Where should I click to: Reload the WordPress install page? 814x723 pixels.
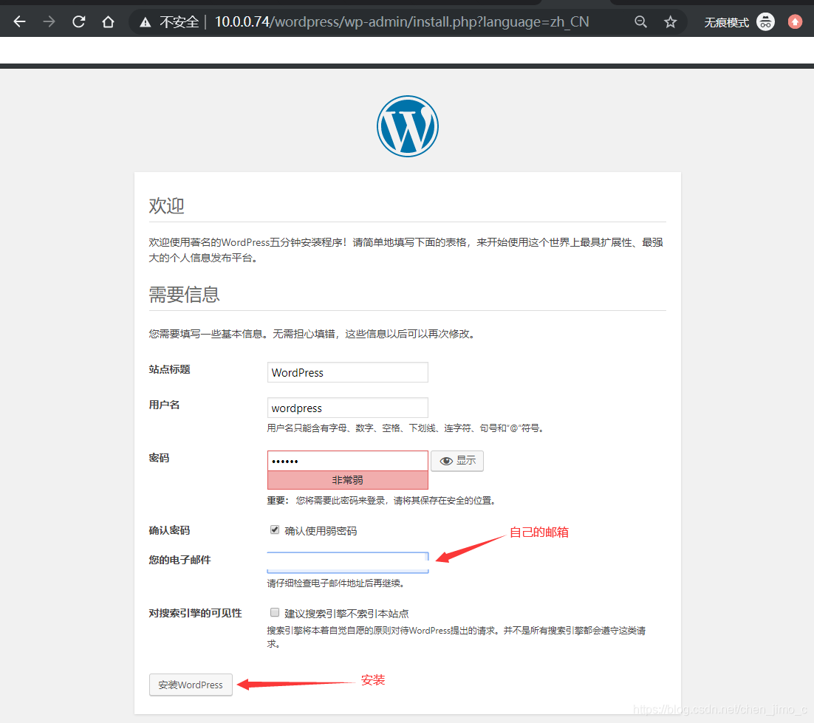tap(78, 22)
